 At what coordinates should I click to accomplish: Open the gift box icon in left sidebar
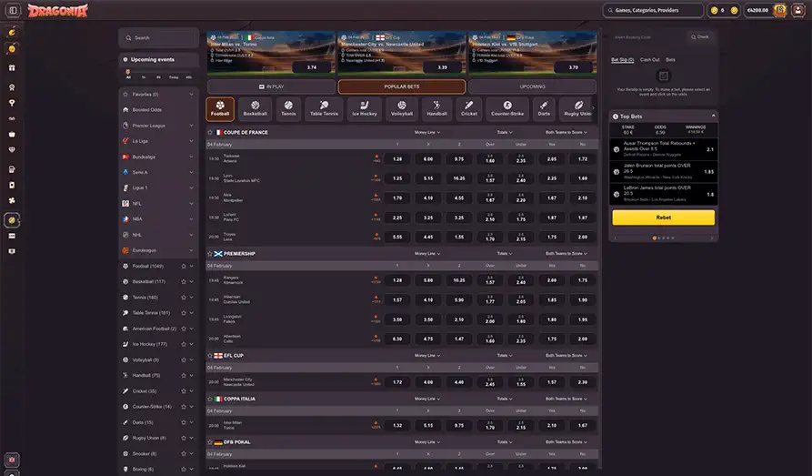(12, 68)
